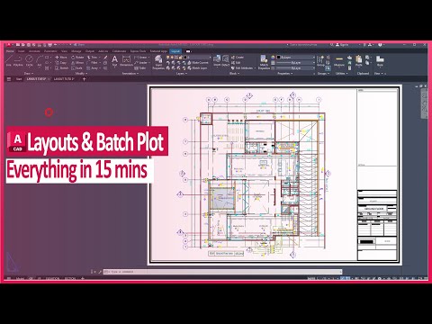
Task: Select the highlighted Layout ribbon tab
Action: (x=175, y=51)
